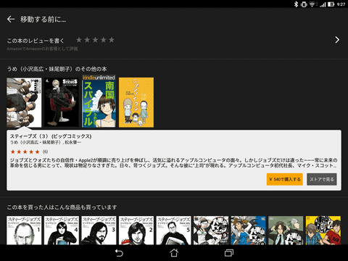Open スティーブ・ジョブズ volume 2 cover

pos(136,231)
